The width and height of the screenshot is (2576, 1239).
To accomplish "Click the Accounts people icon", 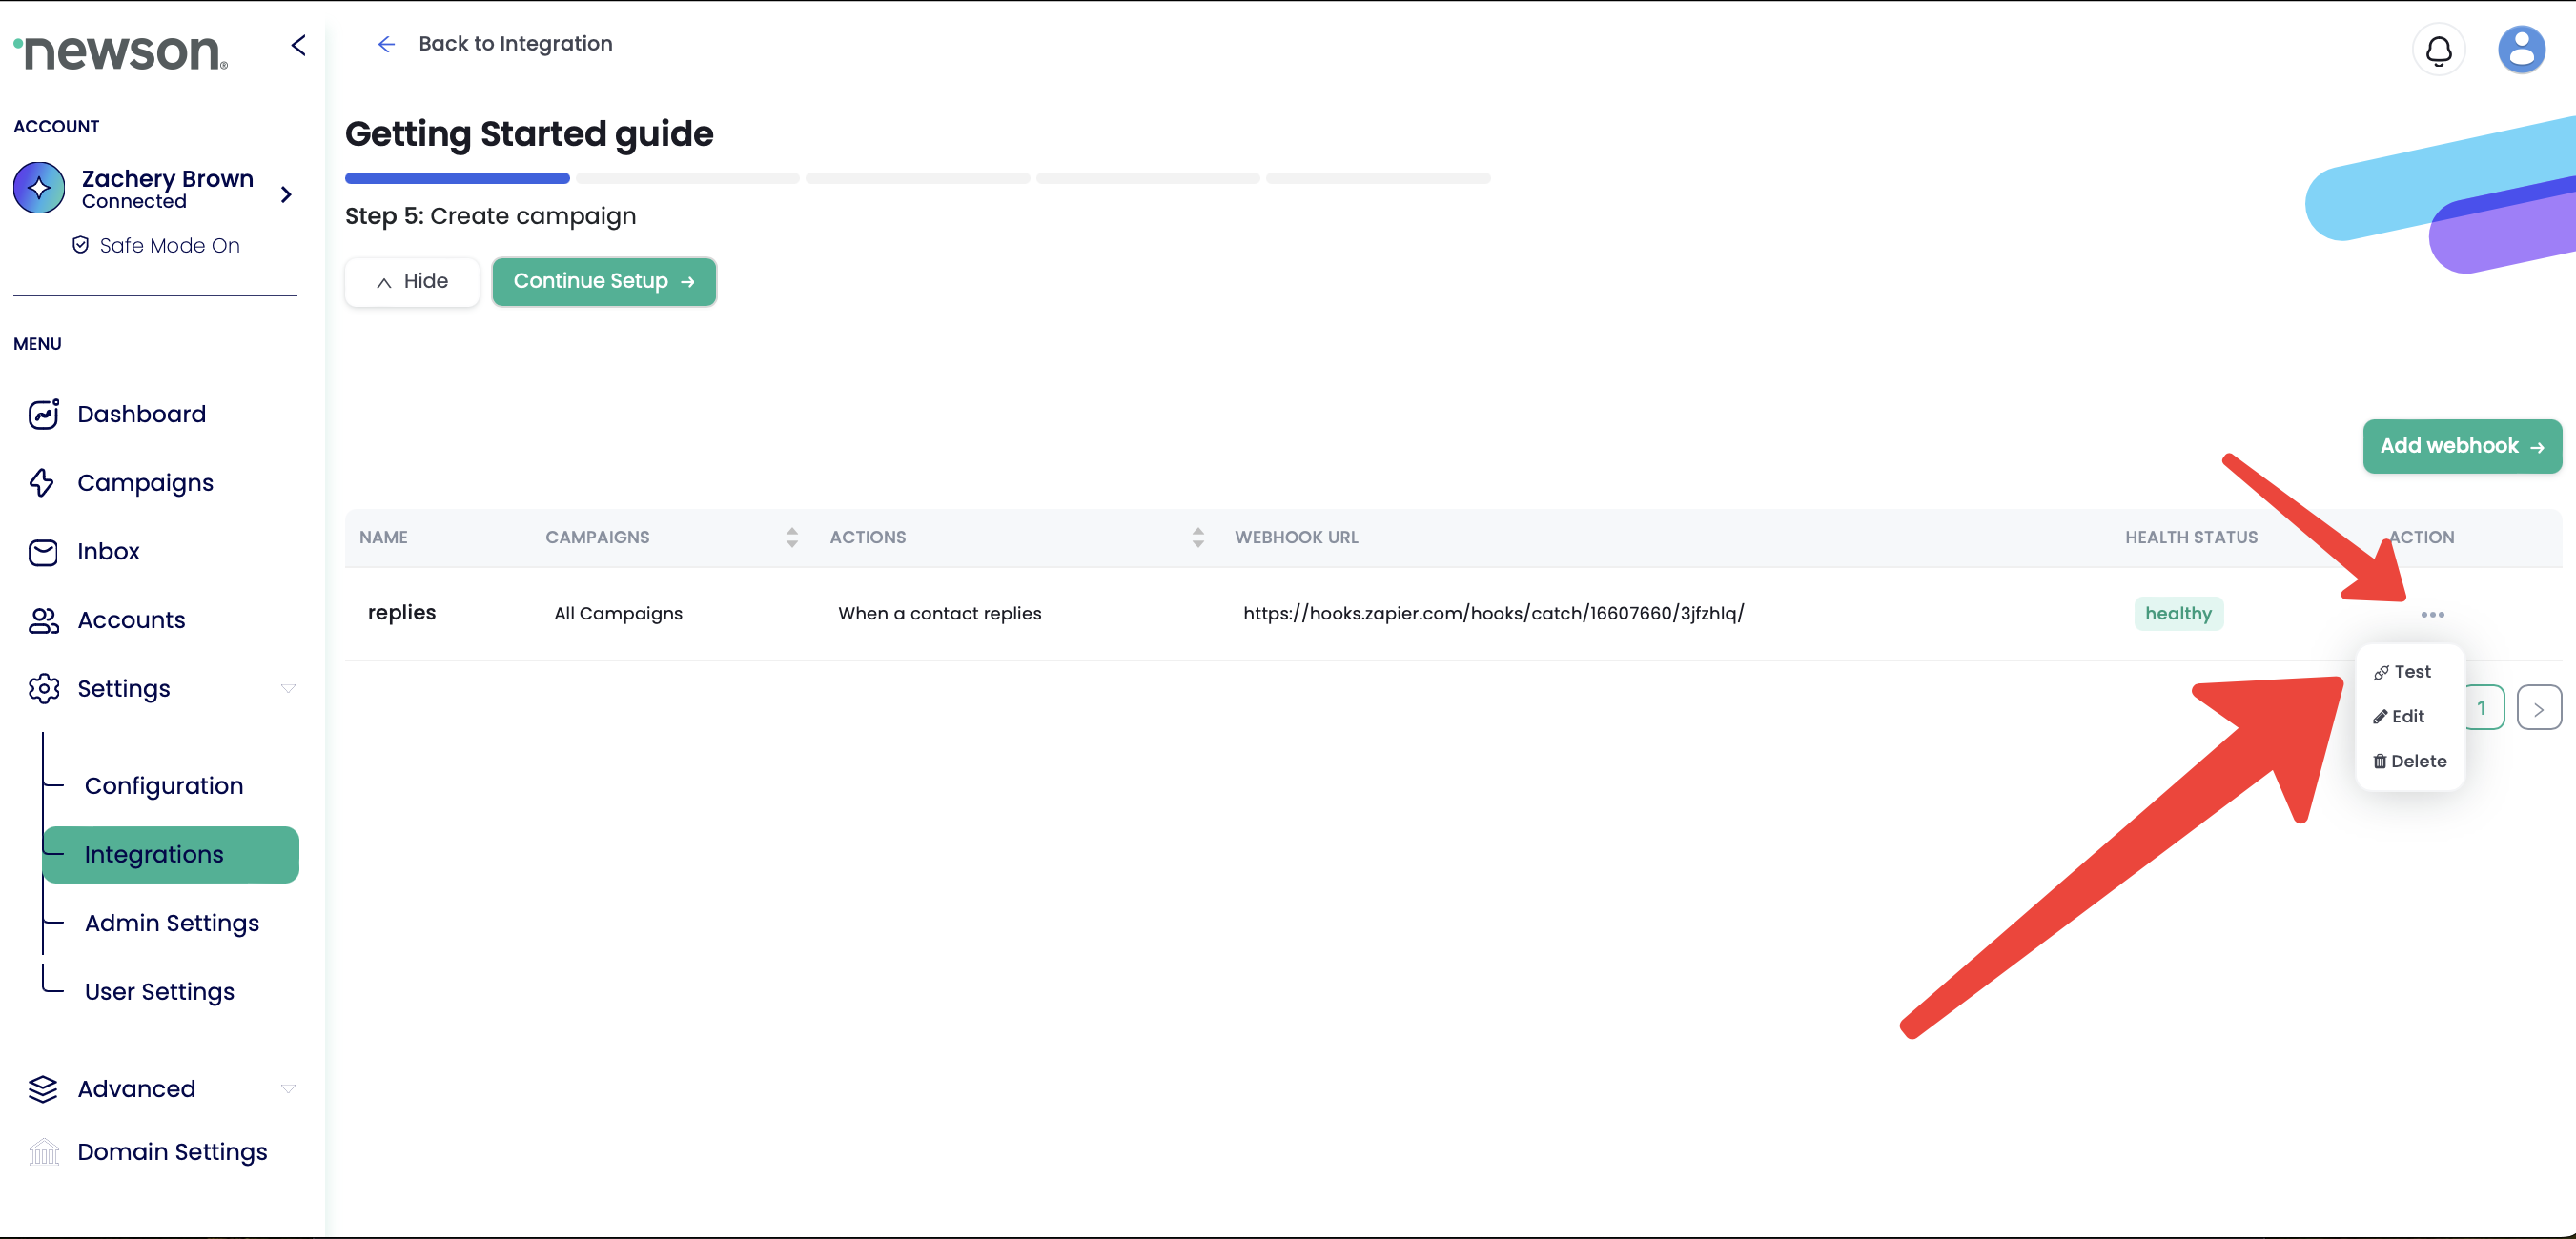I will point(43,620).
